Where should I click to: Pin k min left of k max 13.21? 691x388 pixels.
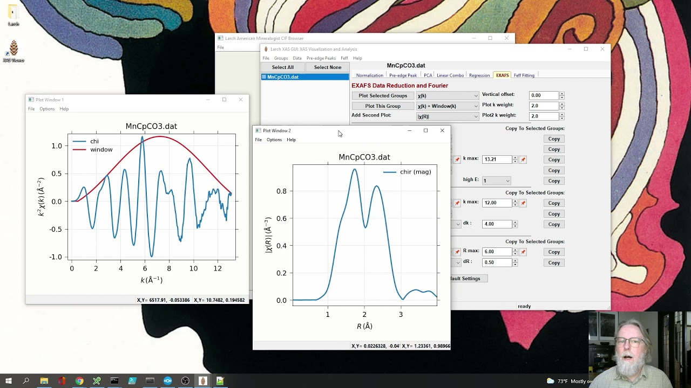click(457, 160)
